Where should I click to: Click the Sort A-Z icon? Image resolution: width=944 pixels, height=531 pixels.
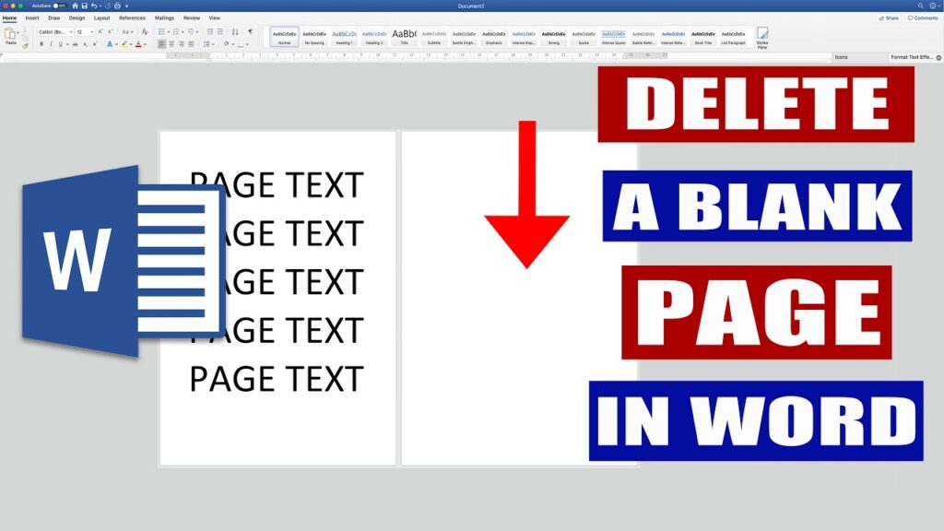235,31
